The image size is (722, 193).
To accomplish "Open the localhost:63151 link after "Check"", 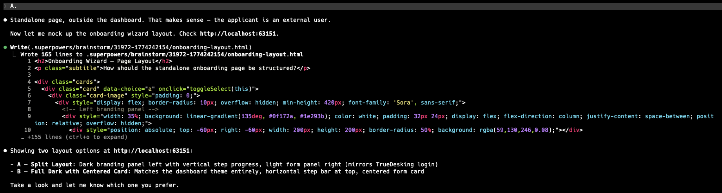I will (x=238, y=34).
